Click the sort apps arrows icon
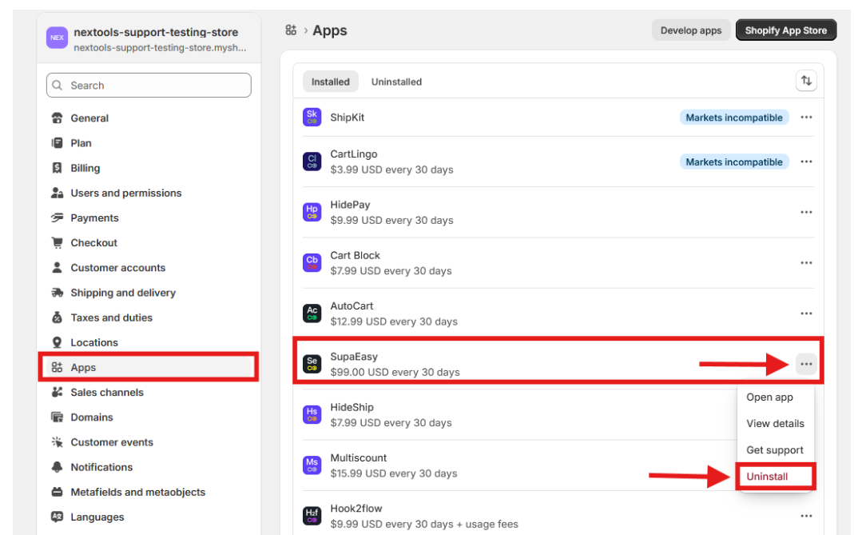The image size is (854, 535). [x=806, y=81]
